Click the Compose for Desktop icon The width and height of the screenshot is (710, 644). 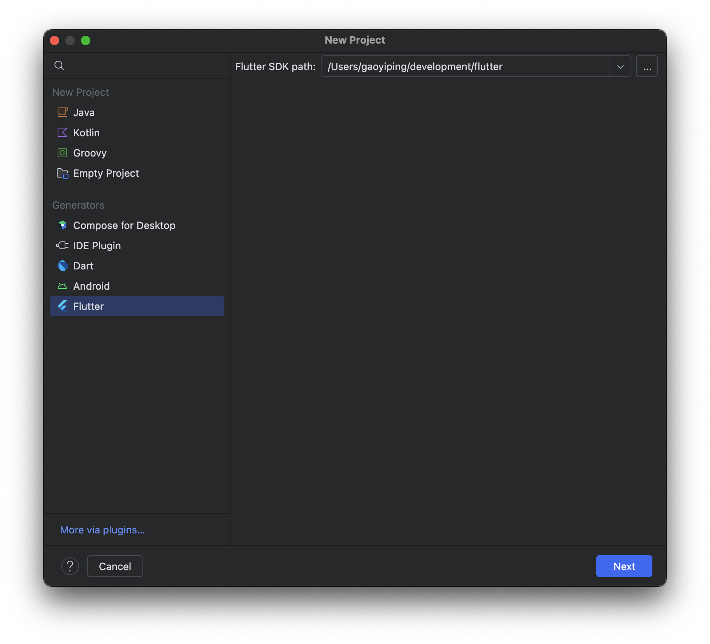[62, 225]
